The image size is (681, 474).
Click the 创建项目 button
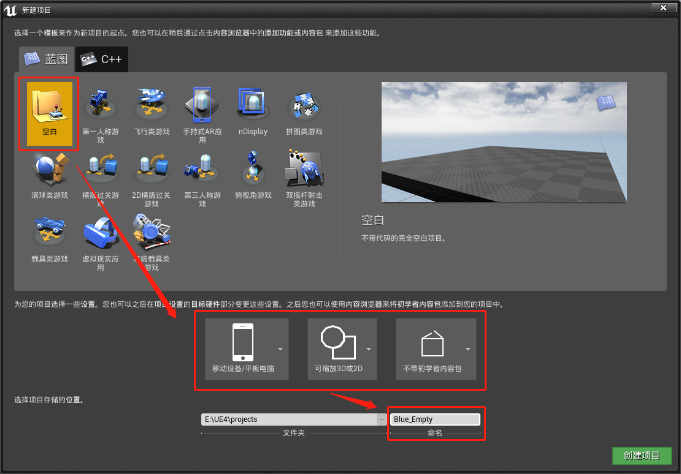[642, 456]
